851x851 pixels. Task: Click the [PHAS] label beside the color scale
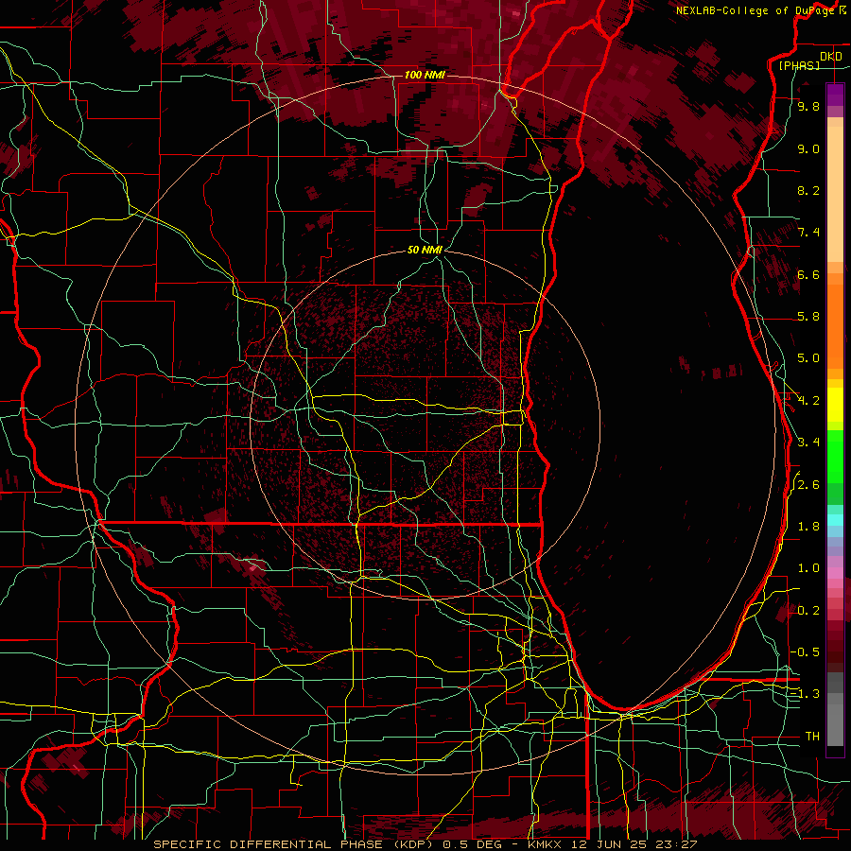[x=799, y=65]
